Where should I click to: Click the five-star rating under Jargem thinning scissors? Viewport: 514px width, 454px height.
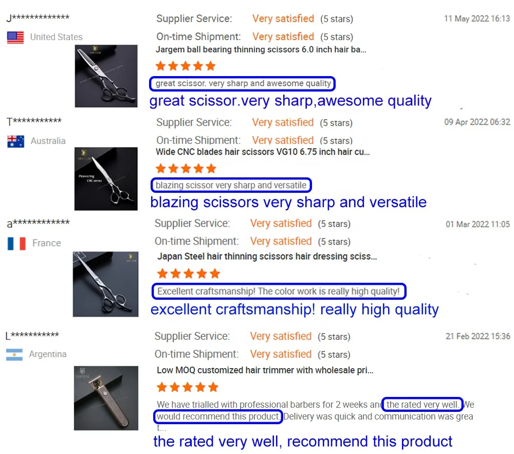pyautogui.click(x=186, y=66)
